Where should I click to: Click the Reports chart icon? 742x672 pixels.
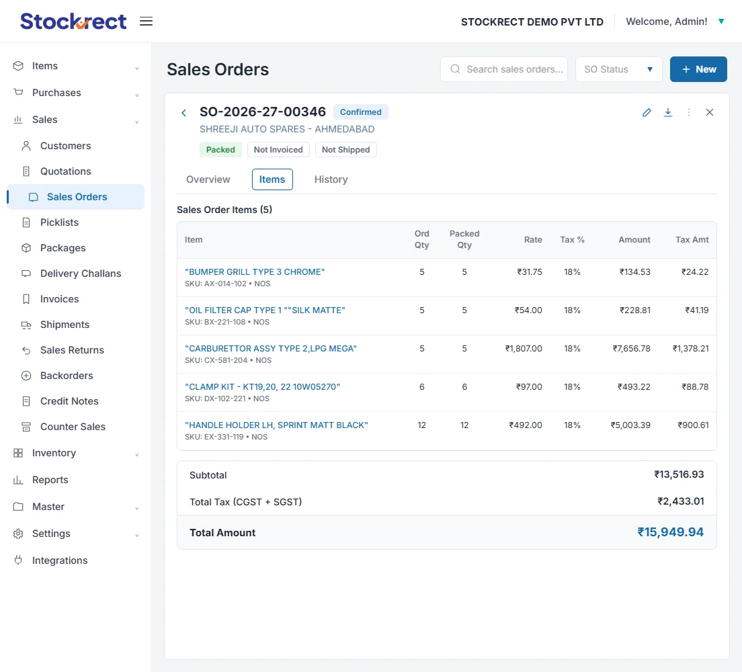coord(18,480)
